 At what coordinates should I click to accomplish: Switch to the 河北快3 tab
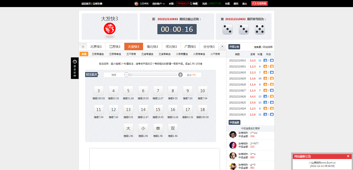coord(171,46)
